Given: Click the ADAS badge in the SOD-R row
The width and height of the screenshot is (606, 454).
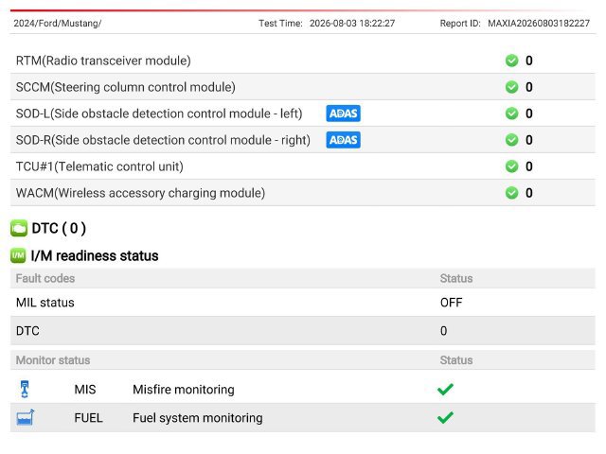Looking at the screenshot, I should click(x=343, y=140).
